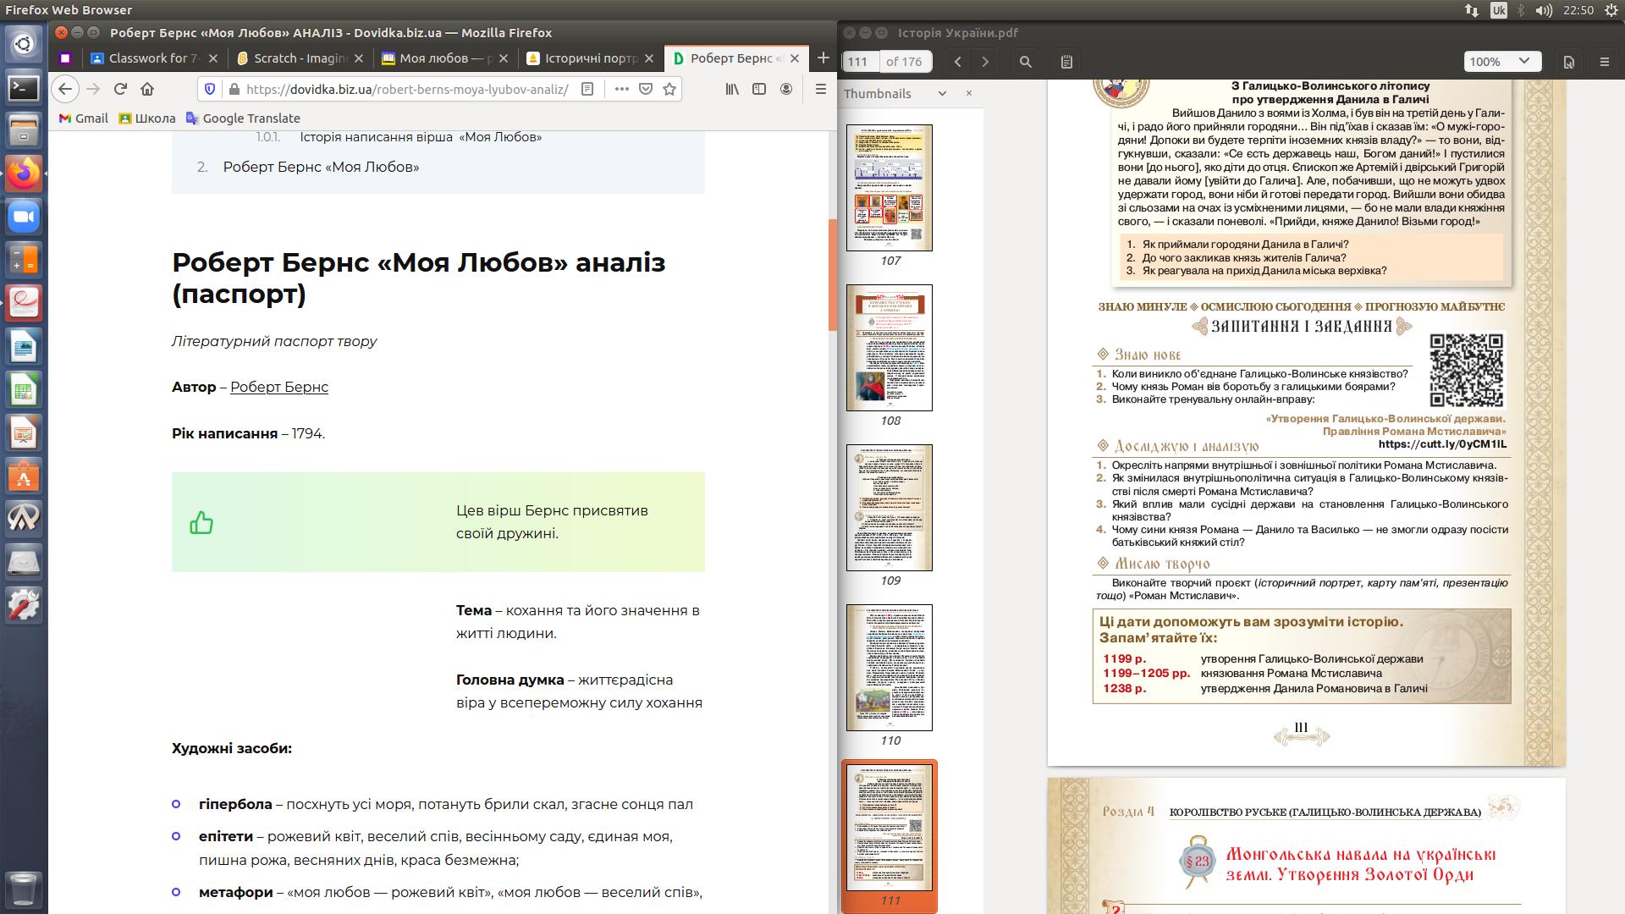The width and height of the screenshot is (1625, 914).
Task: Bookmark this page with star icon
Action: pyautogui.click(x=669, y=89)
